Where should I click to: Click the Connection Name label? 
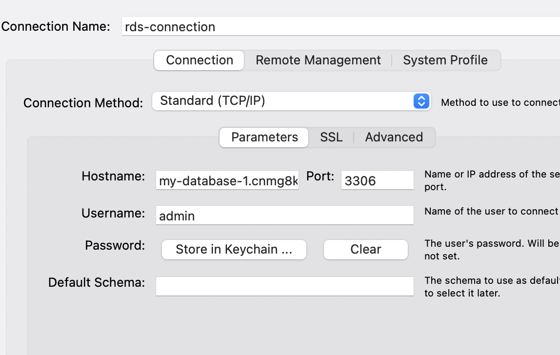click(x=56, y=26)
